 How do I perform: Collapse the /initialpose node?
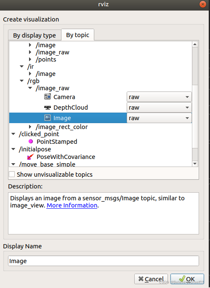(13, 149)
